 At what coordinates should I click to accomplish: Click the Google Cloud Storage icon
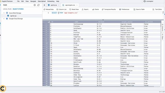(x=7, y=19)
